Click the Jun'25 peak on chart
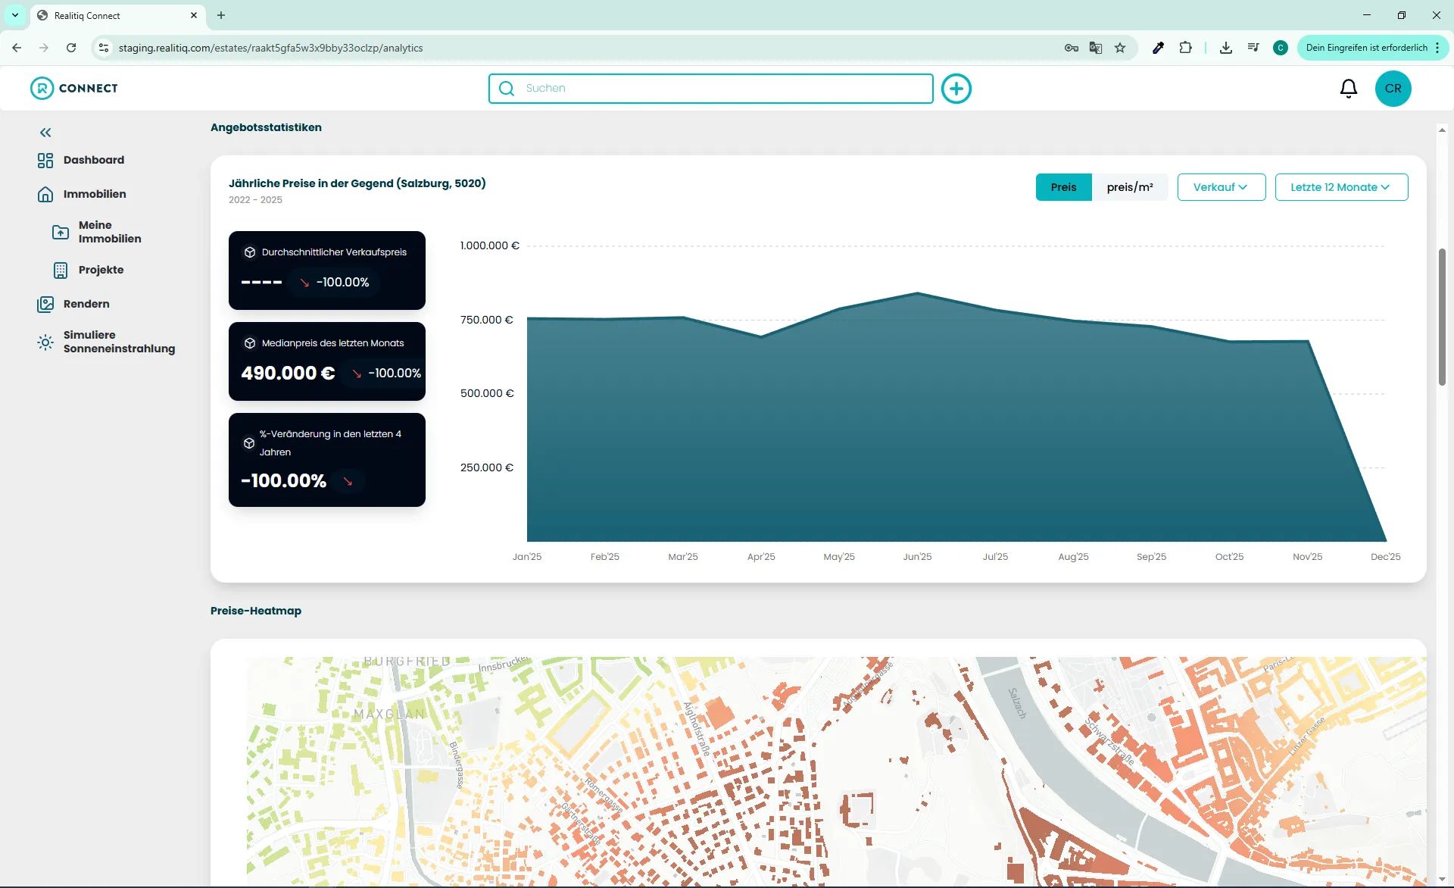The height and width of the screenshot is (888, 1454). (917, 293)
